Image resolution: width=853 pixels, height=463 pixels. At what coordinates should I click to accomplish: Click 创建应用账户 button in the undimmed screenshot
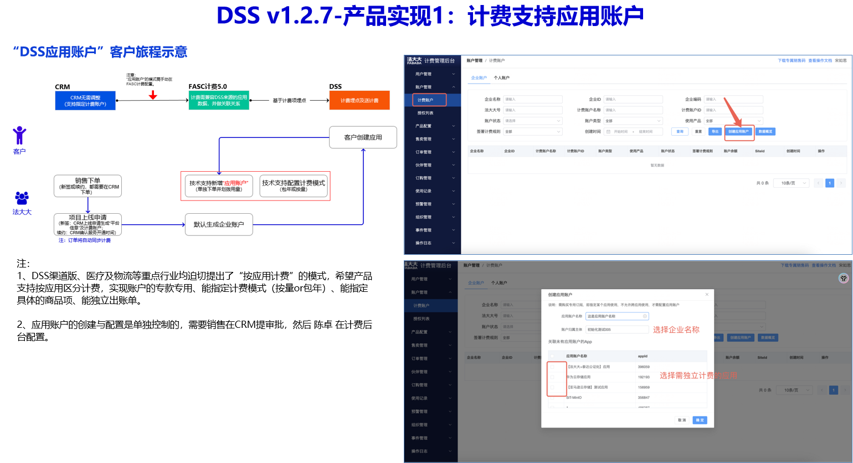739,132
